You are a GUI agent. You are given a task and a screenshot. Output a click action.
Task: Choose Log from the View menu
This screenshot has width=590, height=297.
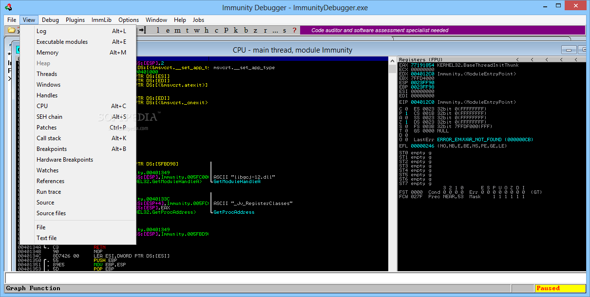click(78, 31)
